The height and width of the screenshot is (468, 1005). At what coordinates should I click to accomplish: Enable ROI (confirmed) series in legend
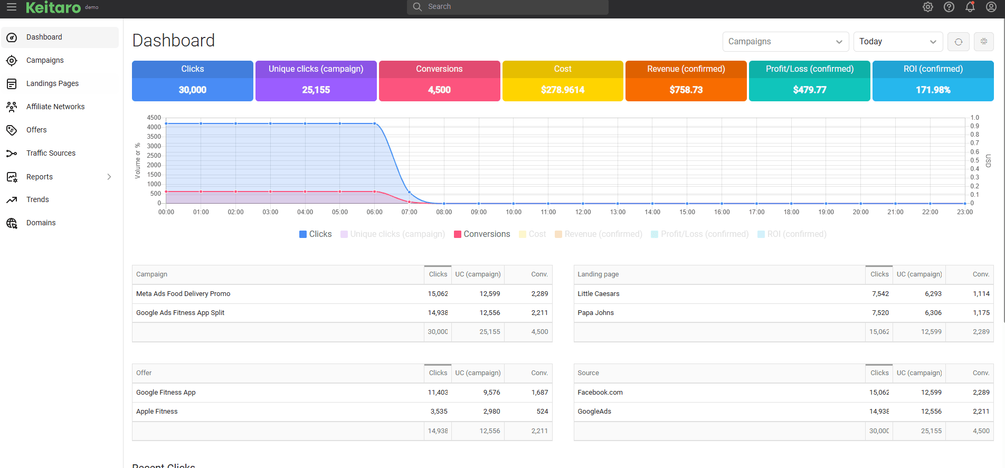[x=792, y=234]
